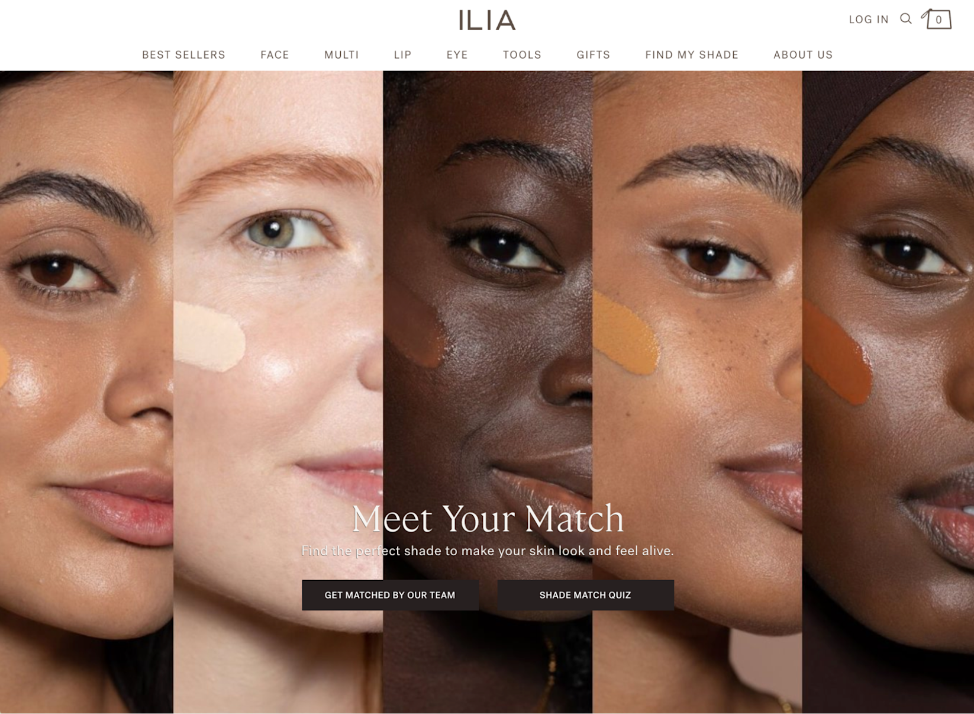
Task: Open the FACE menu
Action: point(275,54)
